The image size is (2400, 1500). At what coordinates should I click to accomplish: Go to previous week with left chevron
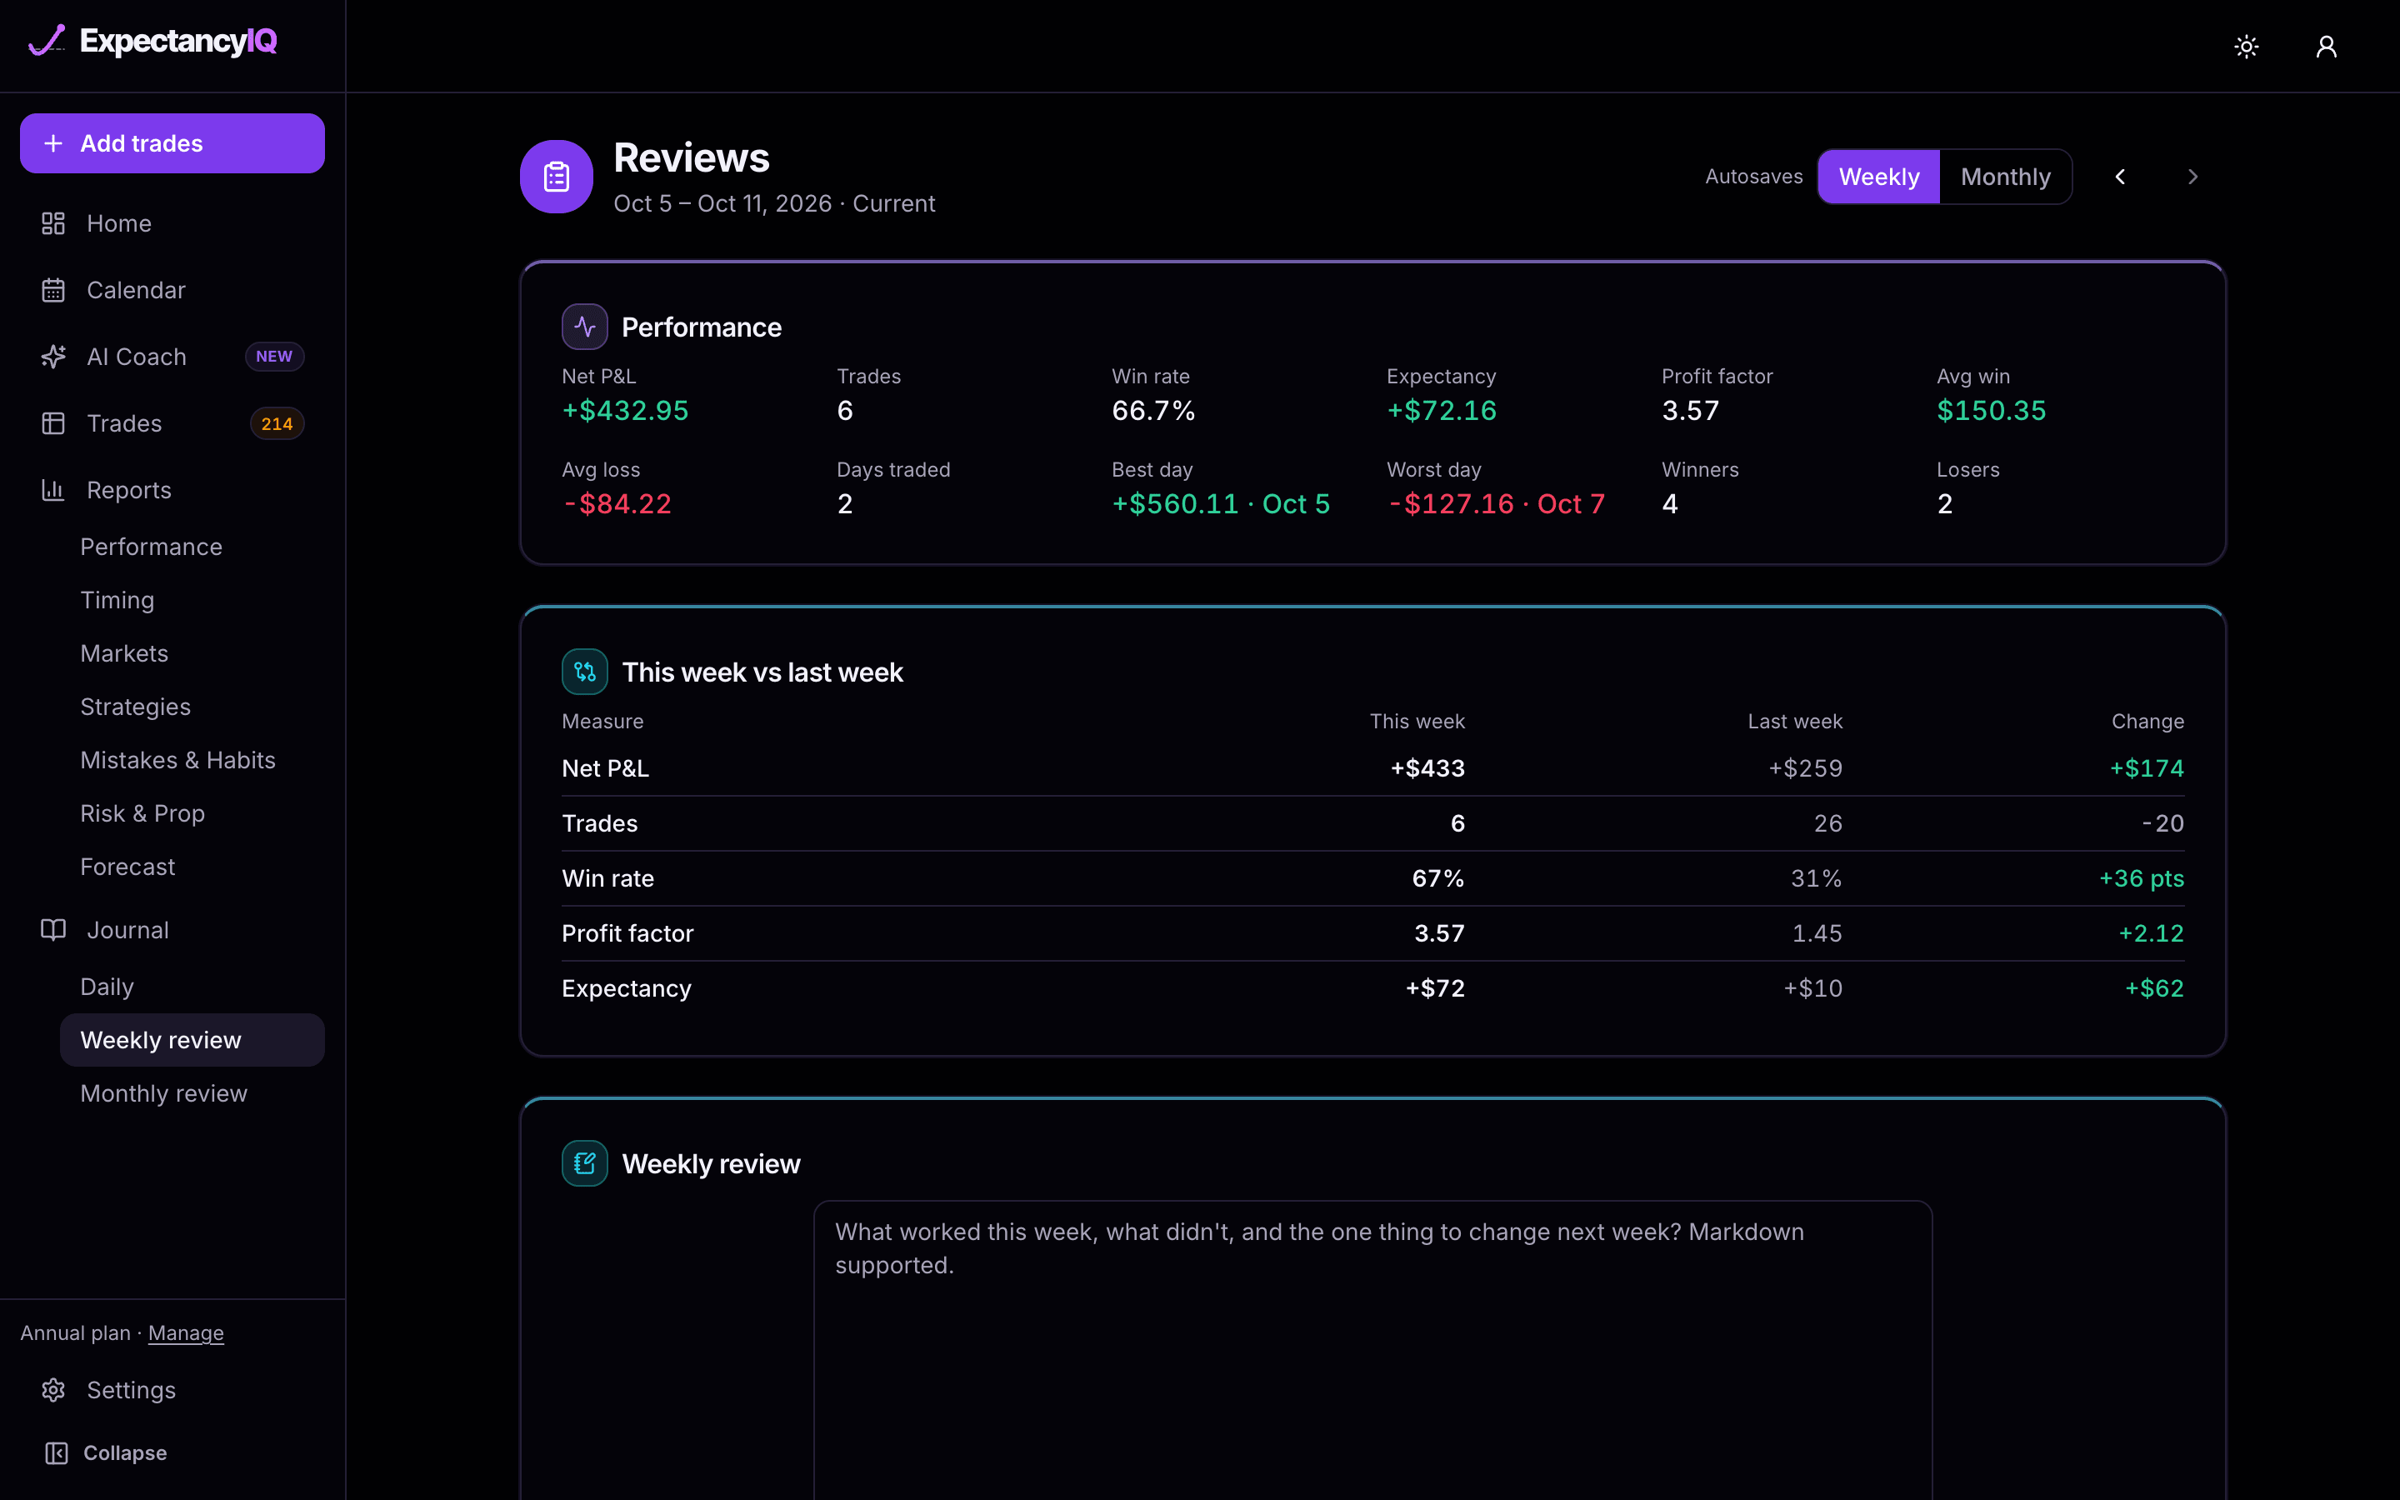coord(2120,177)
